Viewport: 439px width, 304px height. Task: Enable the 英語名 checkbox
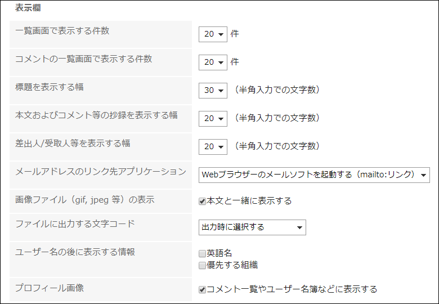[x=203, y=254]
